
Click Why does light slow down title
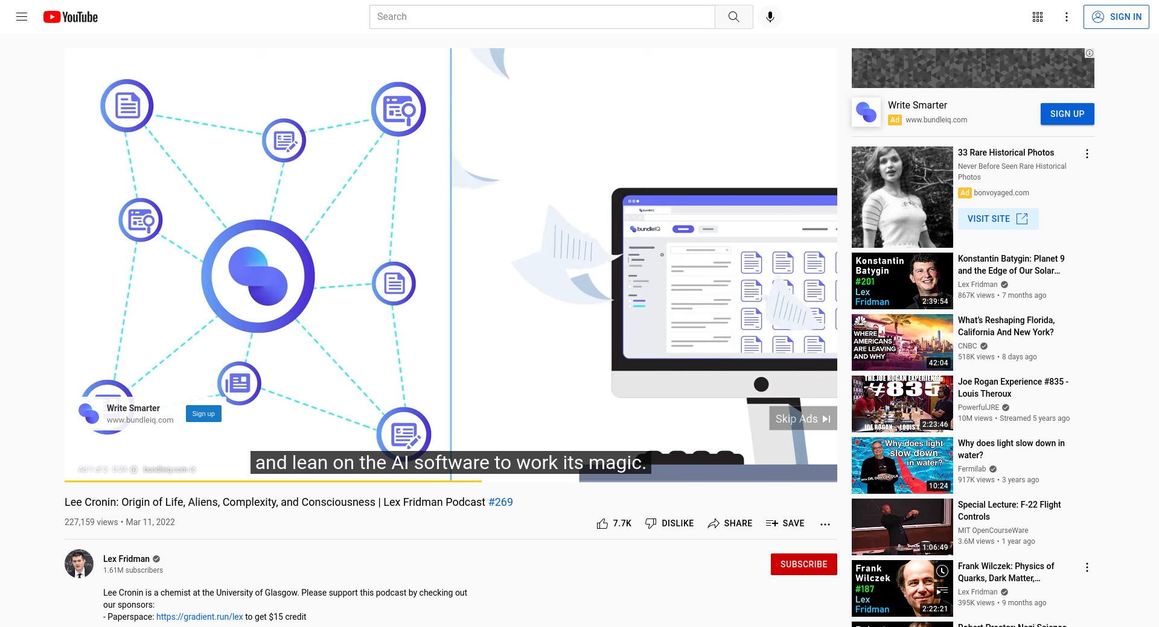[x=1011, y=449]
